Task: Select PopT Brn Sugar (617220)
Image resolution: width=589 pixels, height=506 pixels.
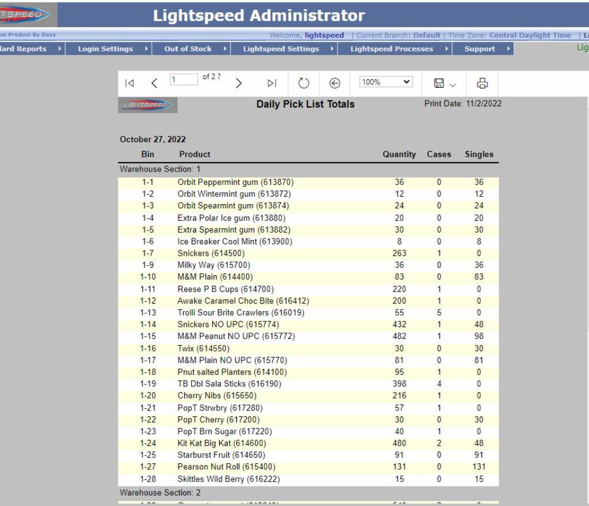Action: pos(225,431)
